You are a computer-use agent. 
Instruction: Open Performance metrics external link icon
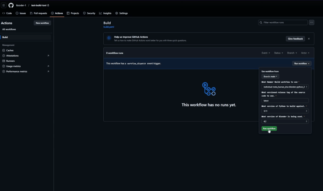coord(48,72)
